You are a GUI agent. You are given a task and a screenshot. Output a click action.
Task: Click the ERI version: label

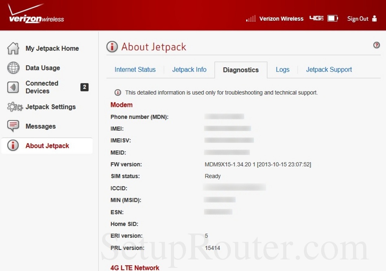[x=127, y=236]
